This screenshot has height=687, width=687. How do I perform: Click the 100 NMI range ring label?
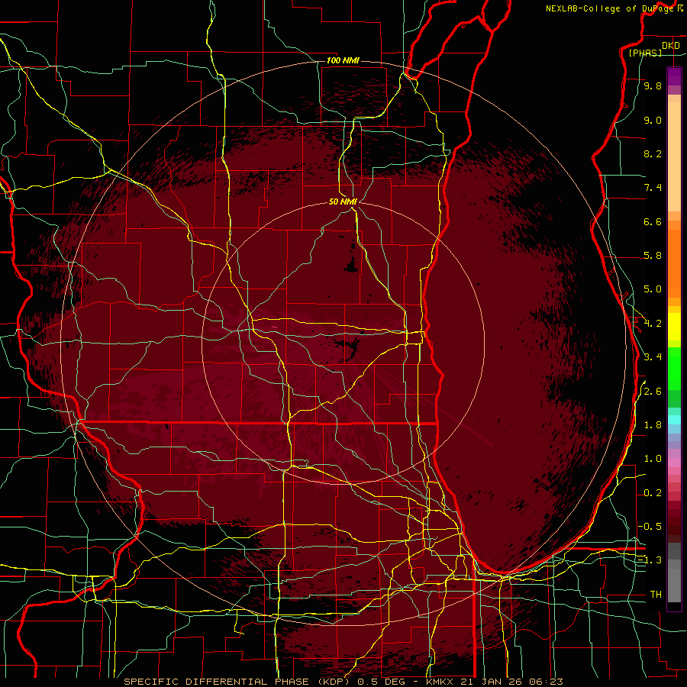coord(343,60)
